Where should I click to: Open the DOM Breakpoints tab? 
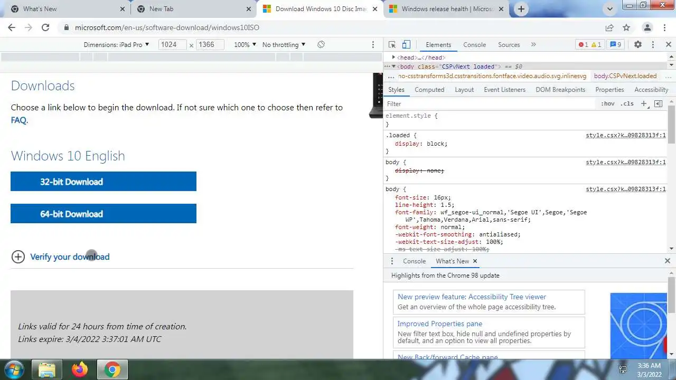[560, 90]
